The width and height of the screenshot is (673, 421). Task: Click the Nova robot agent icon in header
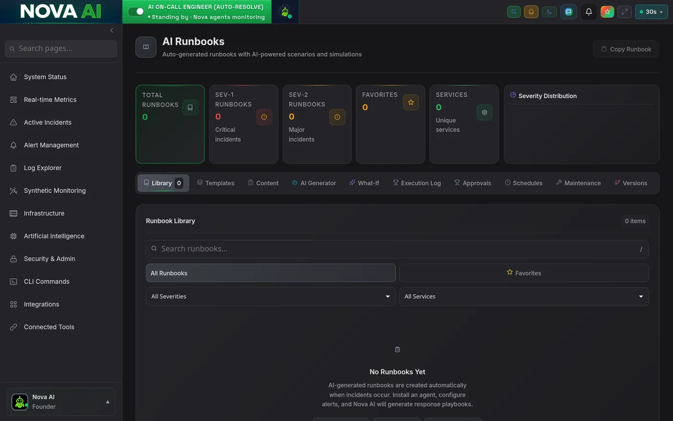pyautogui.click(x=285, y=12)
